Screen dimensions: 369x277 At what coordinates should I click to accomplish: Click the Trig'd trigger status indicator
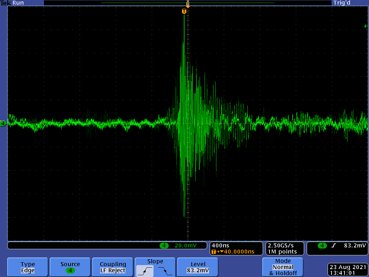tap(342, 3)
